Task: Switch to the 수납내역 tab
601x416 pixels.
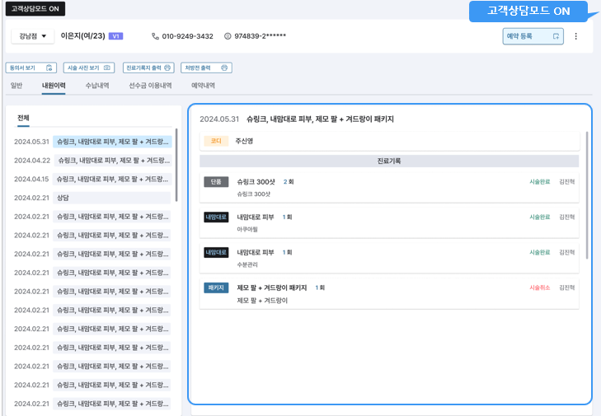Action: pos(97,86)
